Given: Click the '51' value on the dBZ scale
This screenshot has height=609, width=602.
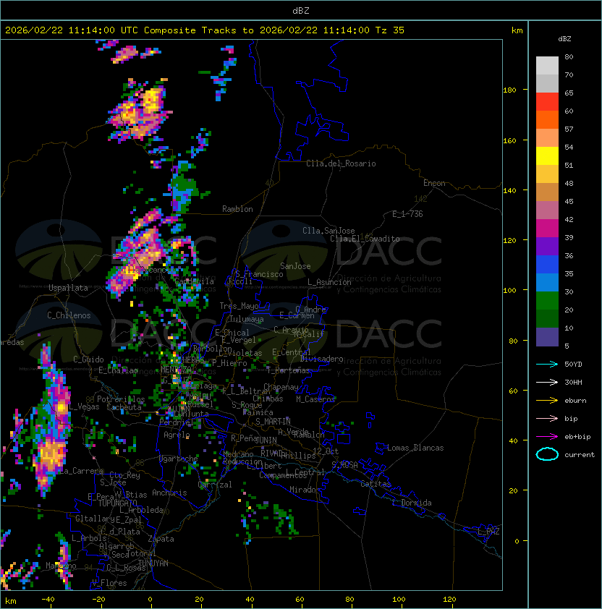Looking at the screenshot, I should (x=569, y=166).
